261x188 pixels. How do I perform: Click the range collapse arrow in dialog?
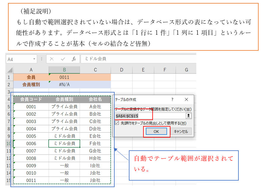(x=188, y=116)
